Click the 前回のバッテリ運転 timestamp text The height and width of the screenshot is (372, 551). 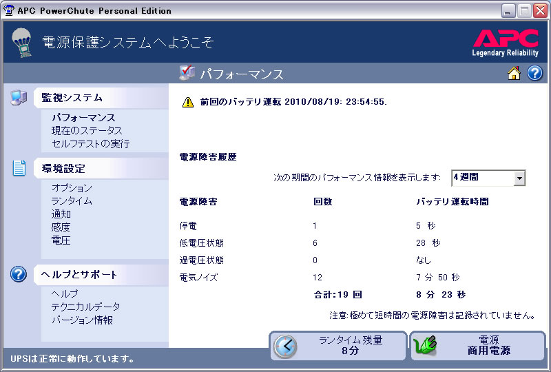293,102
